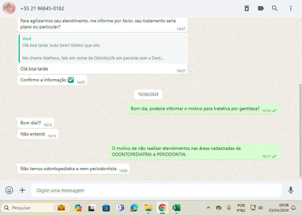Viewport: 302px width, 215px height.
Task: Click the microphone tray icon
Action: coord(229,208)
